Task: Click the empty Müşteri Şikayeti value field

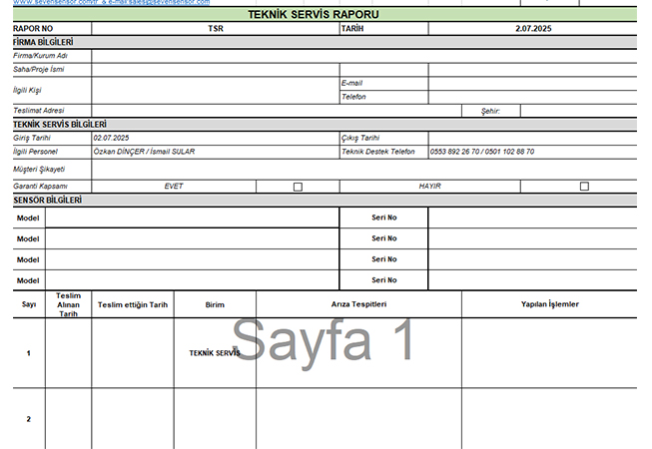Action: pos(364,170)
